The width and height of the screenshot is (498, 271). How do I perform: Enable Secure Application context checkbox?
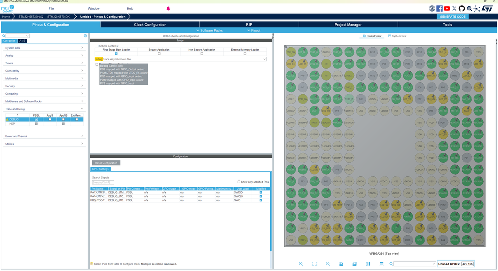[159, 54]
